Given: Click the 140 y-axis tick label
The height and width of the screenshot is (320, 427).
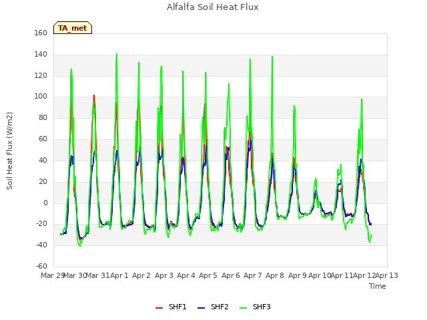Looking at the screenshot, I should 41,54.
